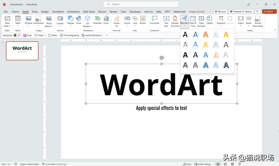
Task: Open the Review tab
Action: (x=113, y=12)
